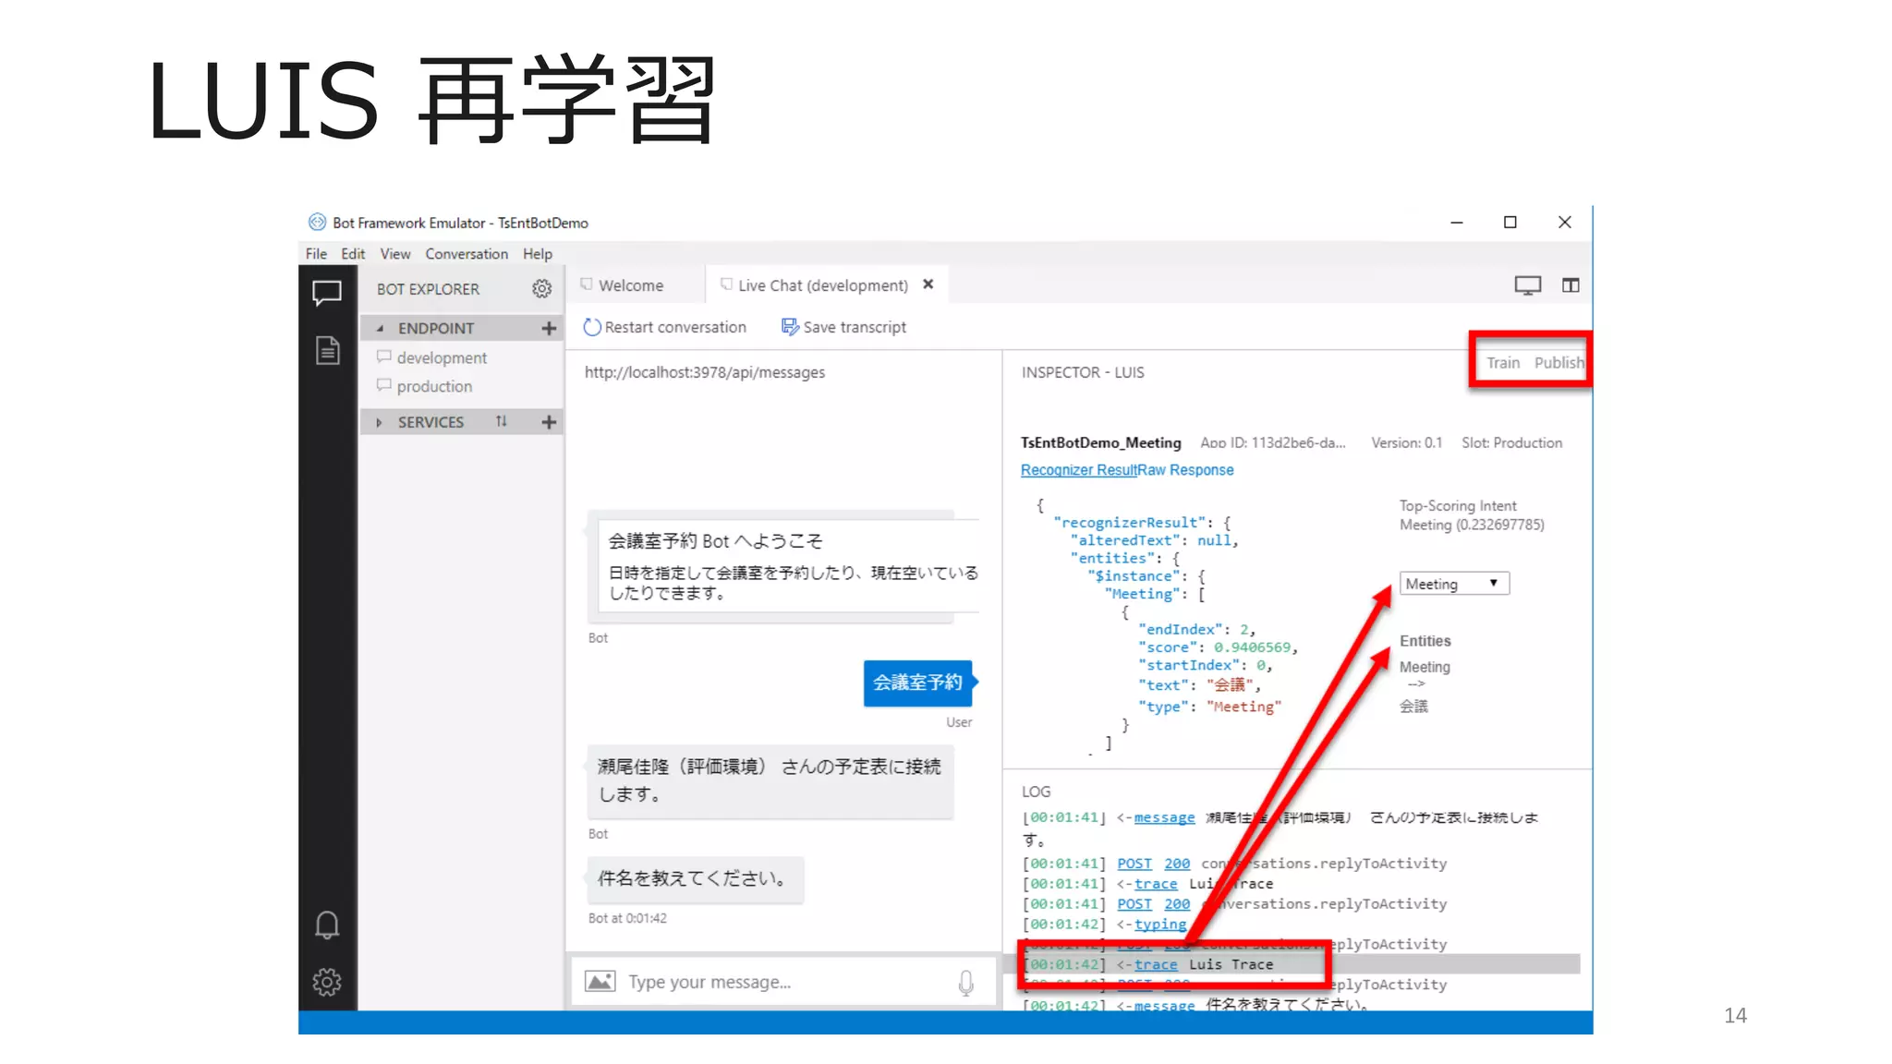Split the editor with the split icon

click(x=1571, y=285)
